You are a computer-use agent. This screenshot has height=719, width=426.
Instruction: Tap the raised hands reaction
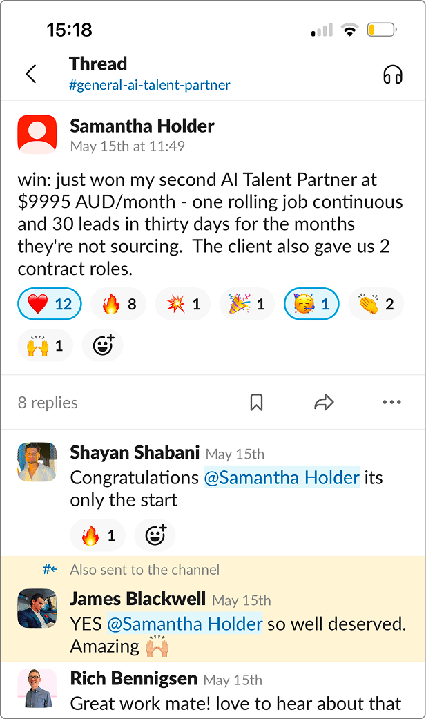pos(45,345)
